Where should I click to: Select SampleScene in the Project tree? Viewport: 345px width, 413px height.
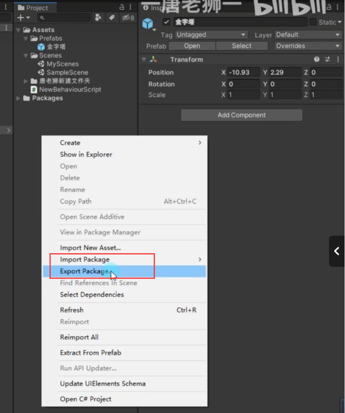point(67,73)
